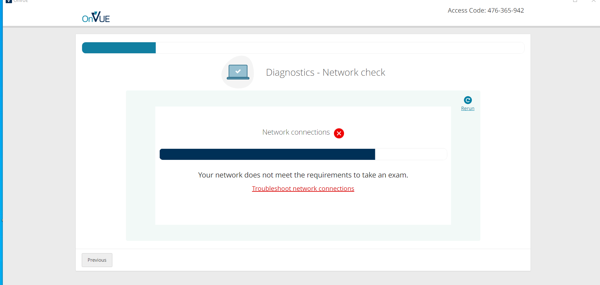Close the OnVUE application window

pyautogui.click(x=593, y=1)
